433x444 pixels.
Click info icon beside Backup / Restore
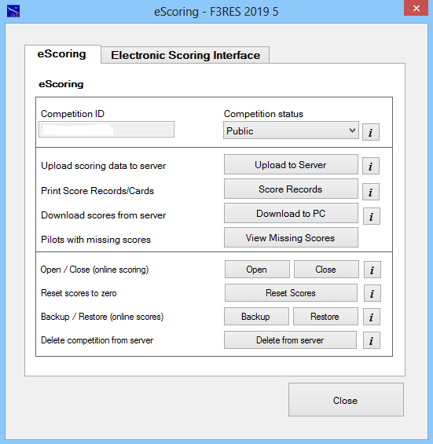[x=372, y=317]
